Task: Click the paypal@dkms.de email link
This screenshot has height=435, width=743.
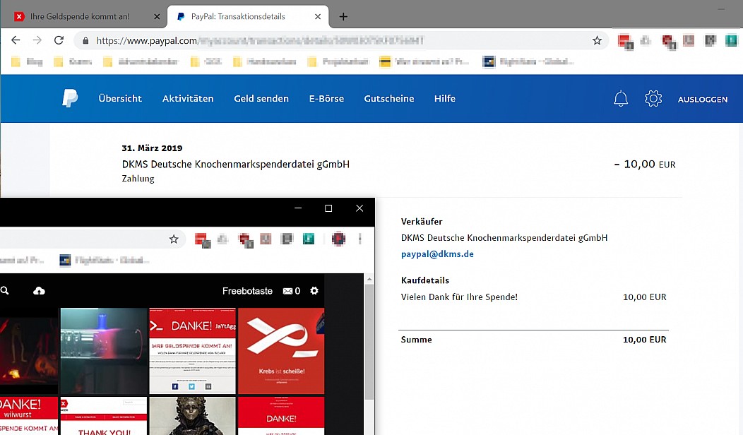Action: coord(437,254)
